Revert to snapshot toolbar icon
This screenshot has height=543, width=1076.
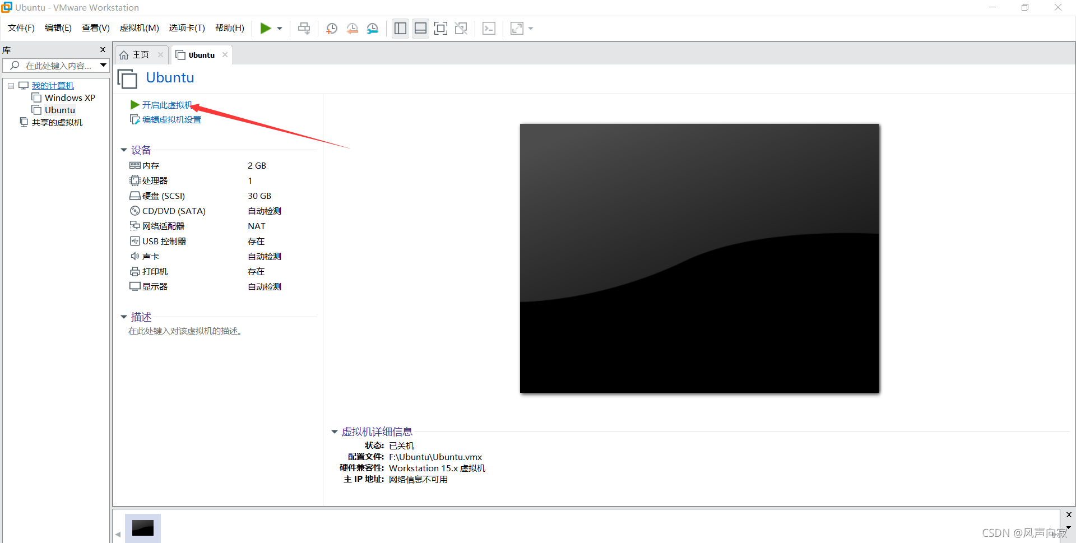tap(352, 29)
